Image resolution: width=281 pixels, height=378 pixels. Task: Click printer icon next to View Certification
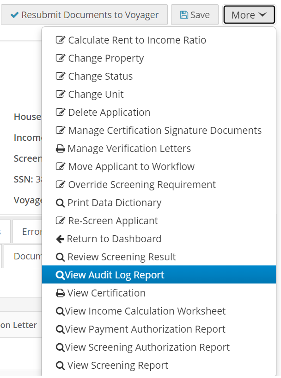coord(60,293)
